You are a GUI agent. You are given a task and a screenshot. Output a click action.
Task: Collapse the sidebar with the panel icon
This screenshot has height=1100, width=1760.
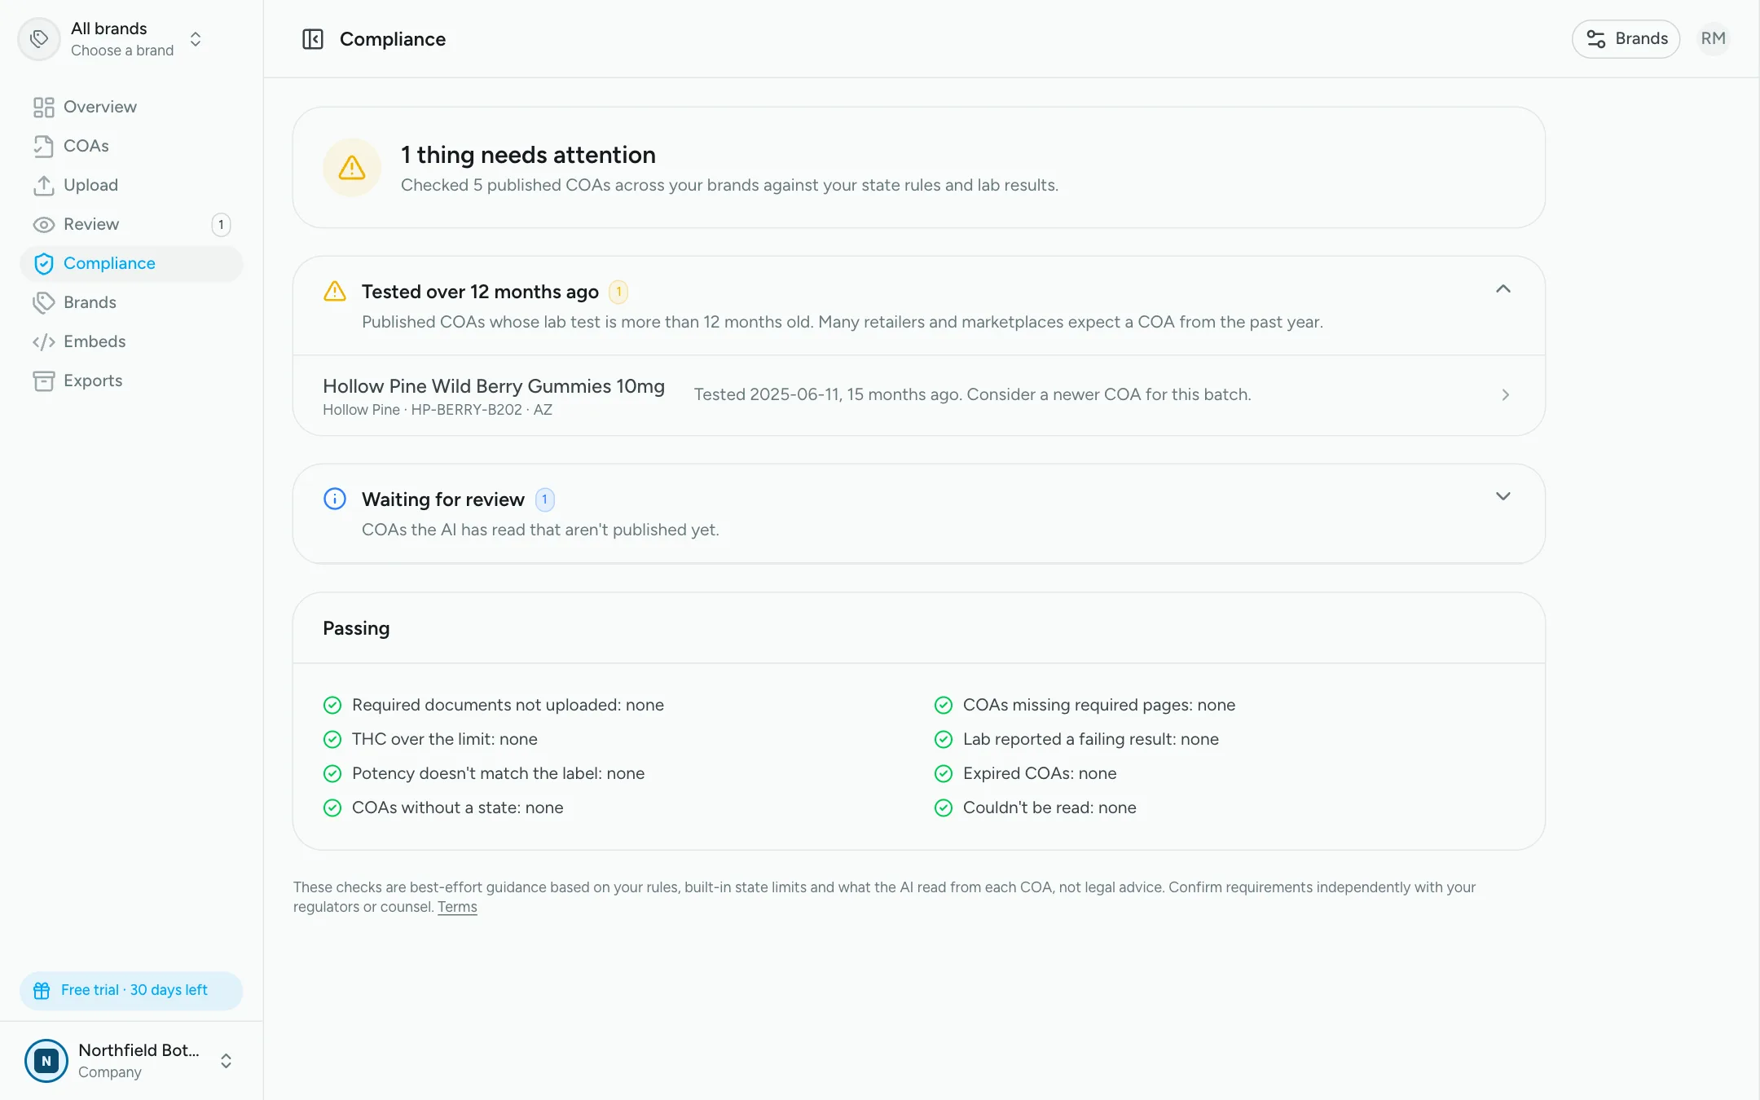click(x=313, y=39)
